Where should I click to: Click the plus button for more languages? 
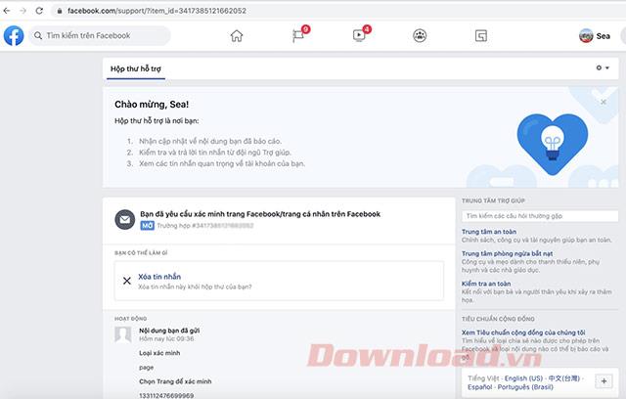tap(604, 381)
